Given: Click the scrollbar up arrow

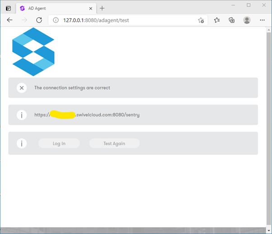Looking at the screenshot, I should [269, 30].
